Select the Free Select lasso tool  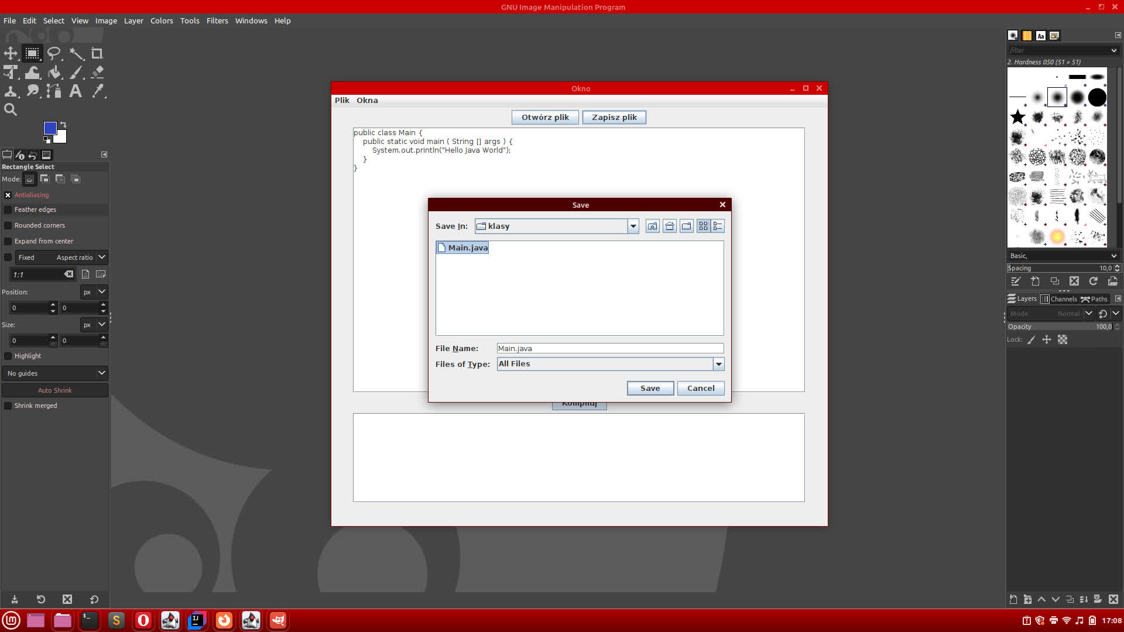(x=54, y=54)
